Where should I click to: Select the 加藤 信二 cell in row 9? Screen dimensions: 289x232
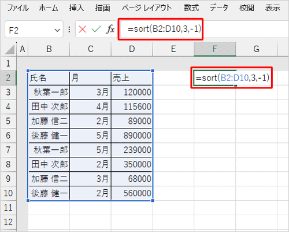click(x=49, y=179)
